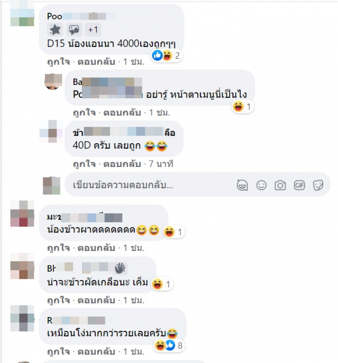Open the +1 additional badges indicator
Viewport: 338px width, 363px height.
(93, 30)
